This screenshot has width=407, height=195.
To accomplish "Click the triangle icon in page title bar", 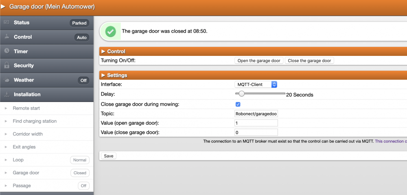I will pos(3,7).
